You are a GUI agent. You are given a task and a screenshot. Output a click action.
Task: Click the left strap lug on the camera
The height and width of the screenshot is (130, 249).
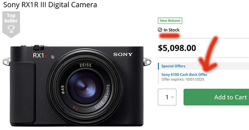coord(6,62)
